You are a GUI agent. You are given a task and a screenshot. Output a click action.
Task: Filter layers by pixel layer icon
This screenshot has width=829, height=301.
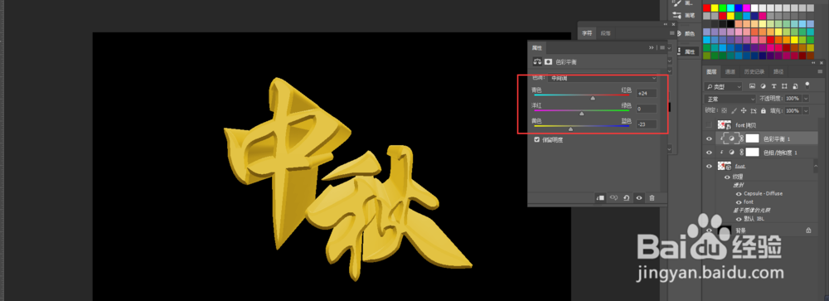click(x=753, y=85)
